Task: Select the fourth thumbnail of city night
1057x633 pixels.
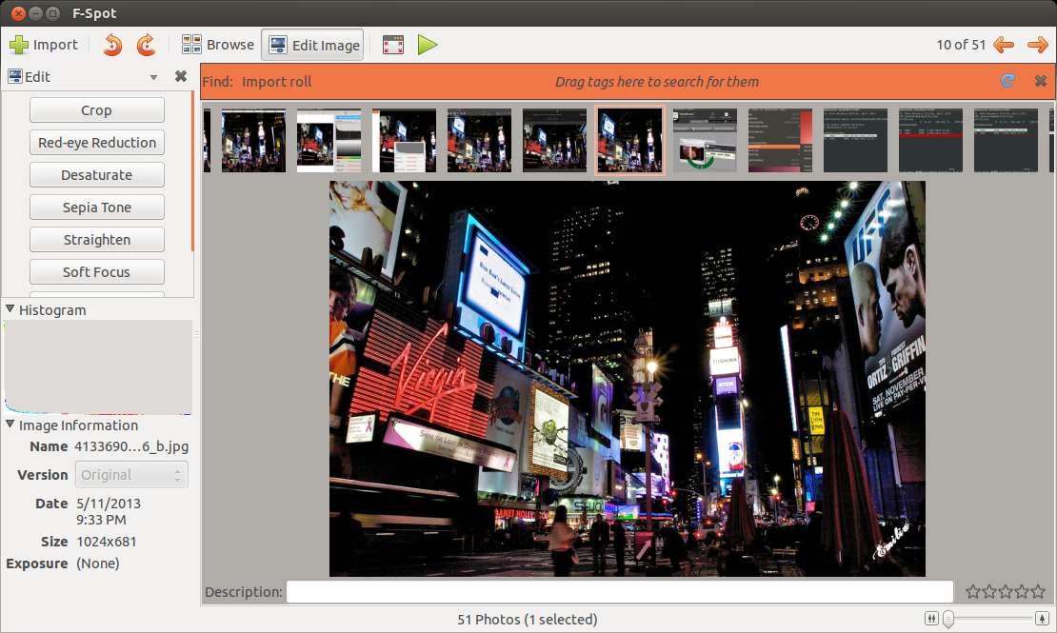Action: (479, 140)
